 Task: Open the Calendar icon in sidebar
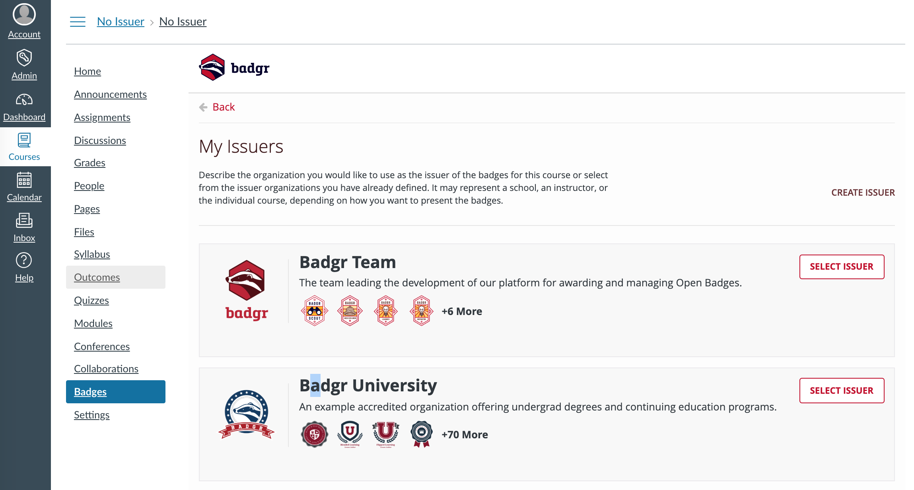coord(24,180)
